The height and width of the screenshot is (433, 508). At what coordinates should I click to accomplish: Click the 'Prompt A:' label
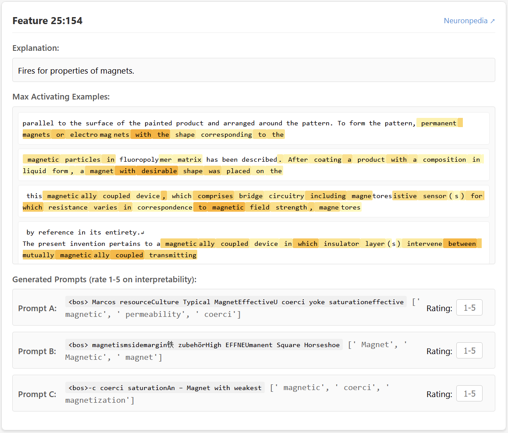pos(37,308)
